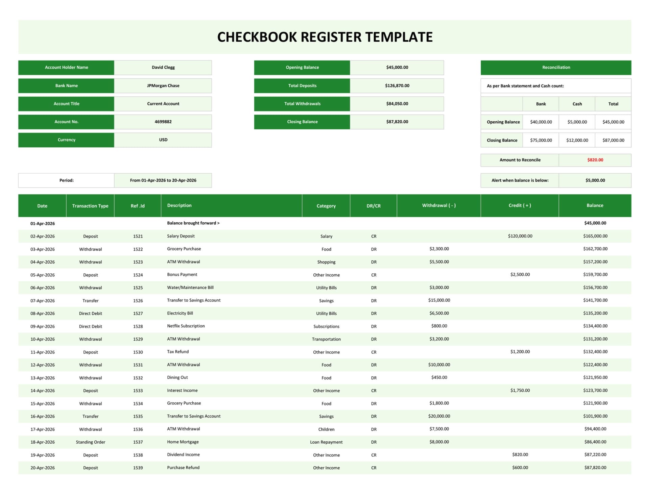Screen dimensions: 649x495
Task: Click the Reconciliation section header
Action: click(556, 67)
